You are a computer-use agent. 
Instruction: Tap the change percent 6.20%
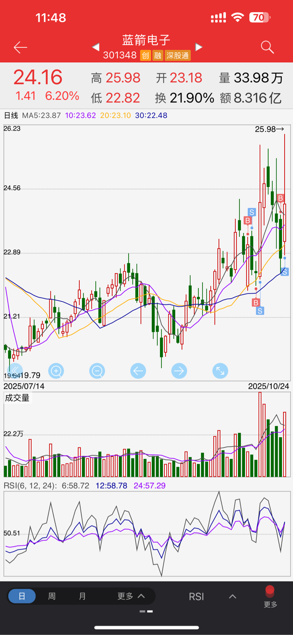[62, 96]
